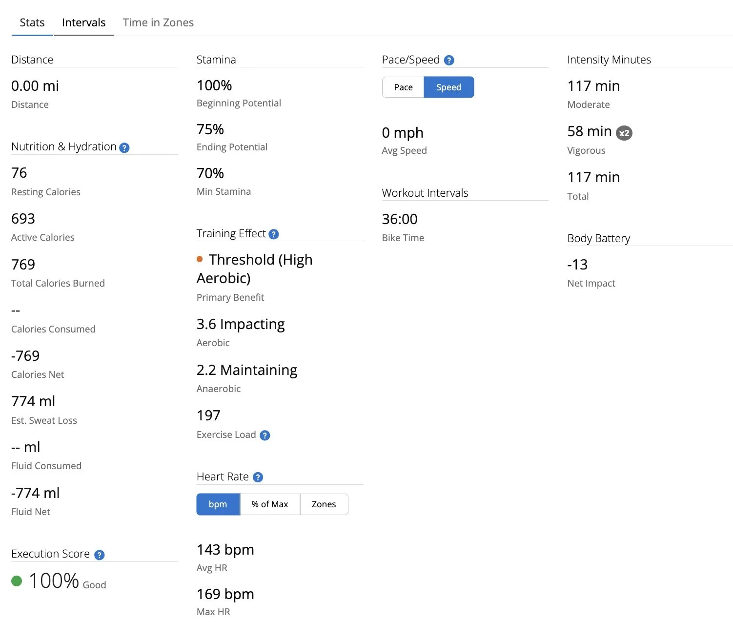
Task: Click the 76 Resting Calories value
Action: 19,173
